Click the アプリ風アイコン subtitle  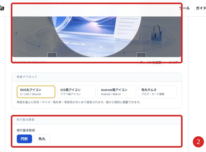pos(70,94)
